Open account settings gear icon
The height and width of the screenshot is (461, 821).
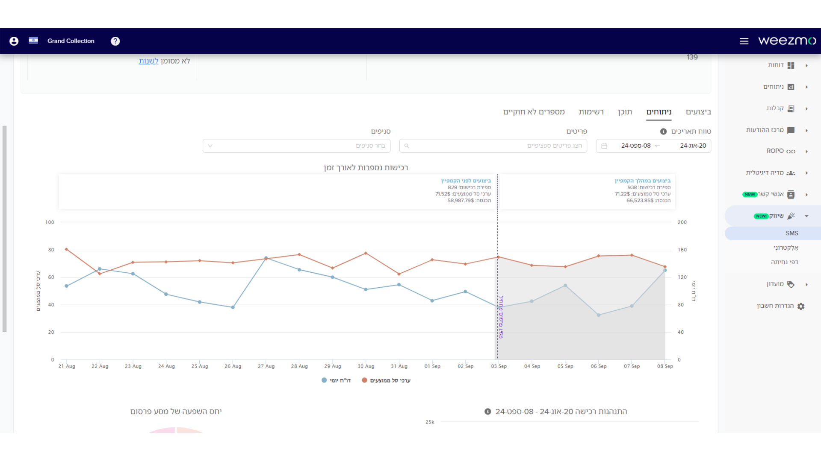click(x=801, y=306)
